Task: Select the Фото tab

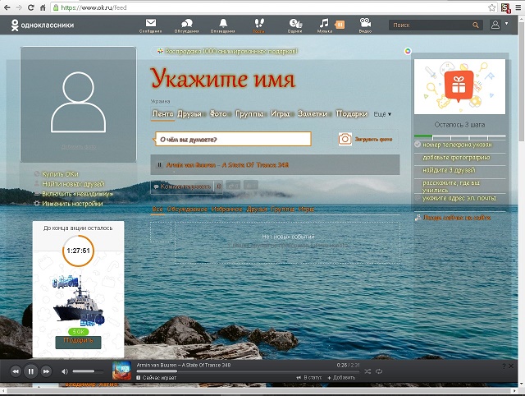Action: pos(218,114)
